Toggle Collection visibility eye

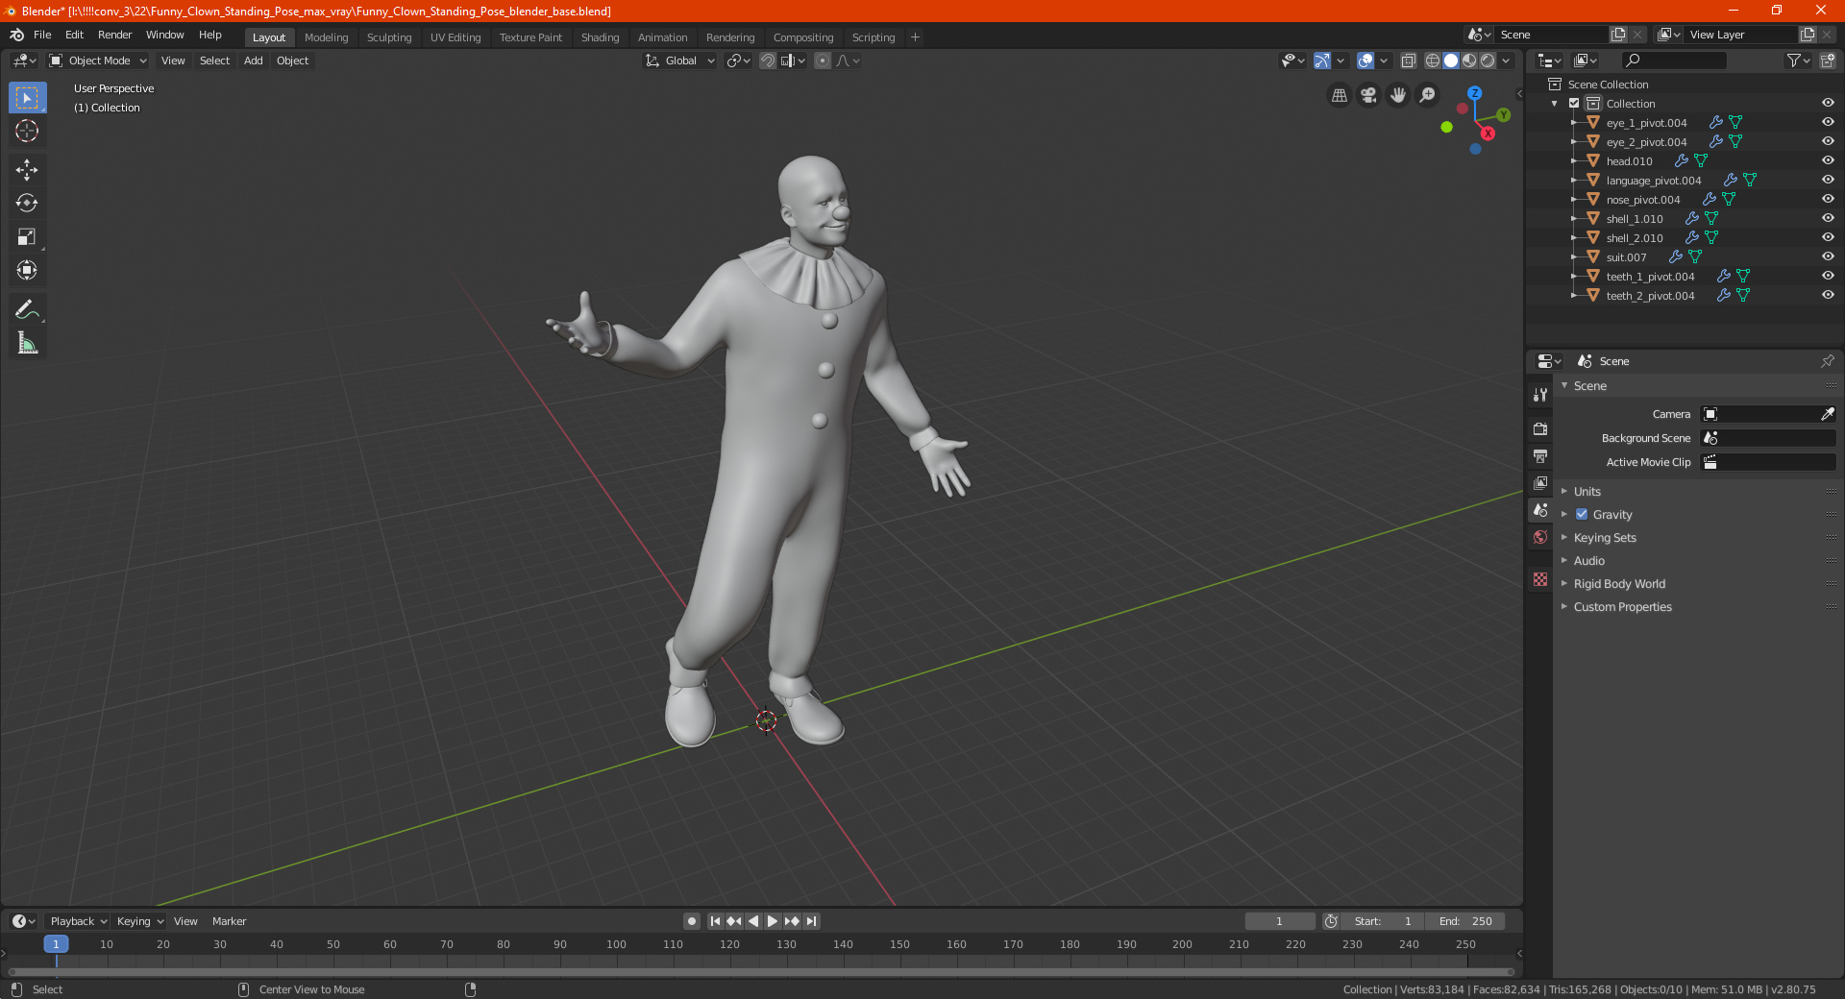(x=1828, y=103)
